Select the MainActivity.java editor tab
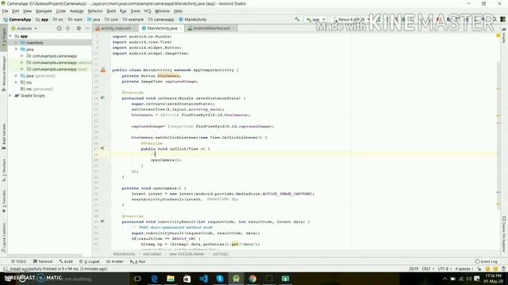 (161, 28)
